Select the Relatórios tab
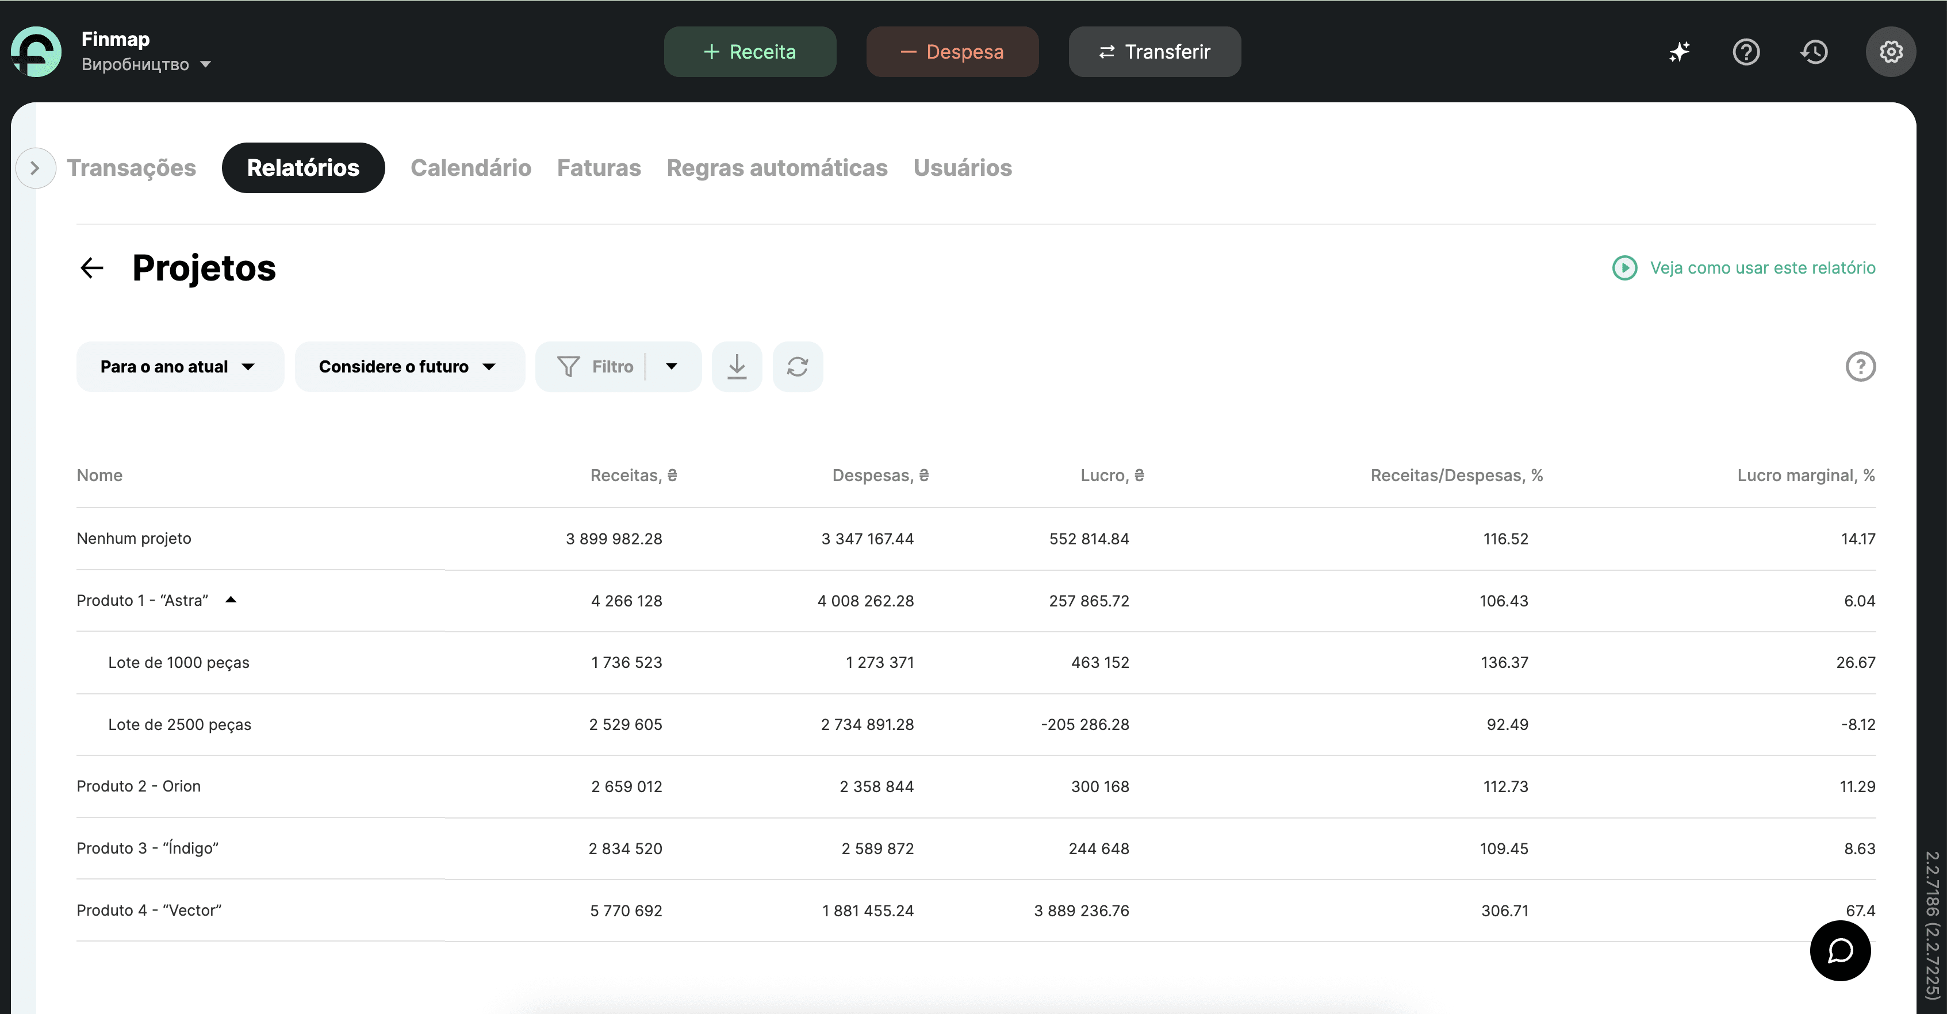The height and width of the screenshot is (1014, 1947). [x=303, y=168]
